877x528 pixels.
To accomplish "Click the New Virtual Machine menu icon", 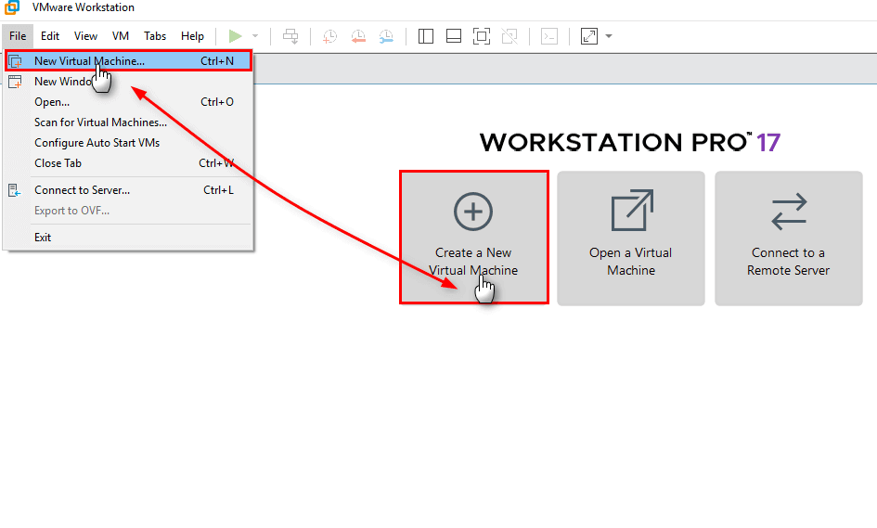I will click(15, 61).
